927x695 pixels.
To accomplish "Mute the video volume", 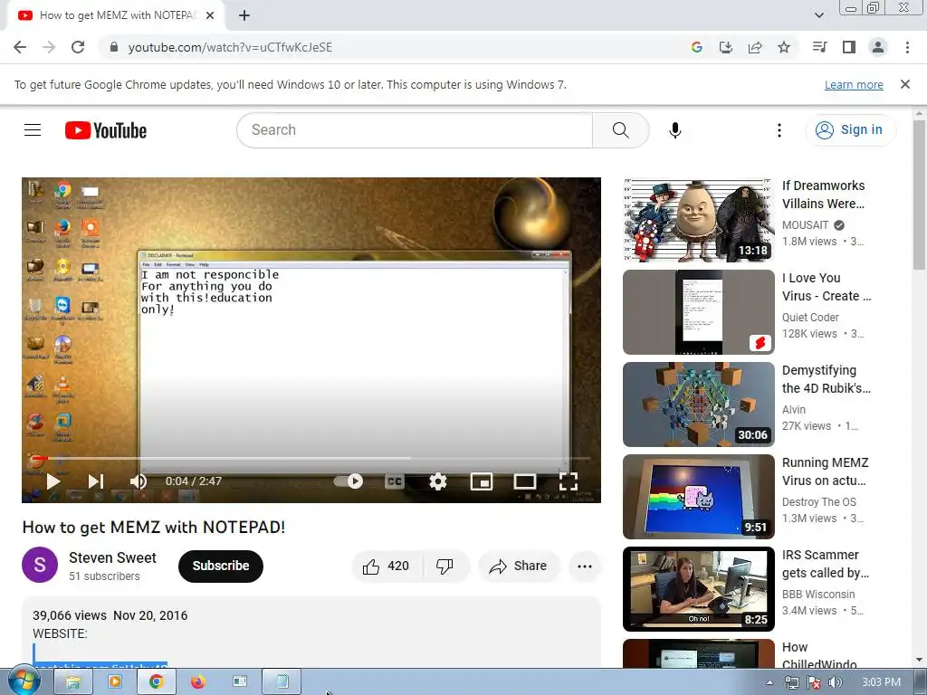I will (139, 481).
